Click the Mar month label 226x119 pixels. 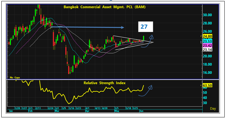pos(57,111)
